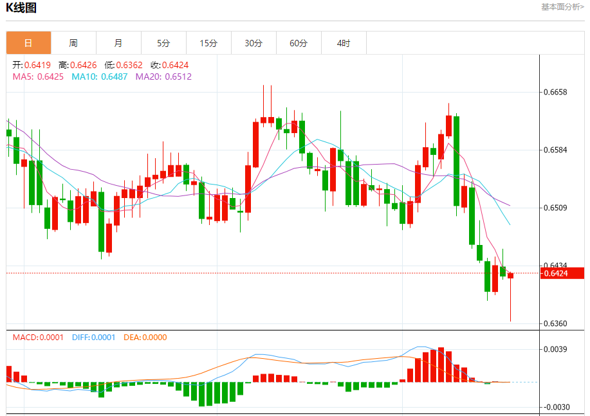Switch to the 月 monthly tab
Screen dimensions: 590x416
coord(118,43)
